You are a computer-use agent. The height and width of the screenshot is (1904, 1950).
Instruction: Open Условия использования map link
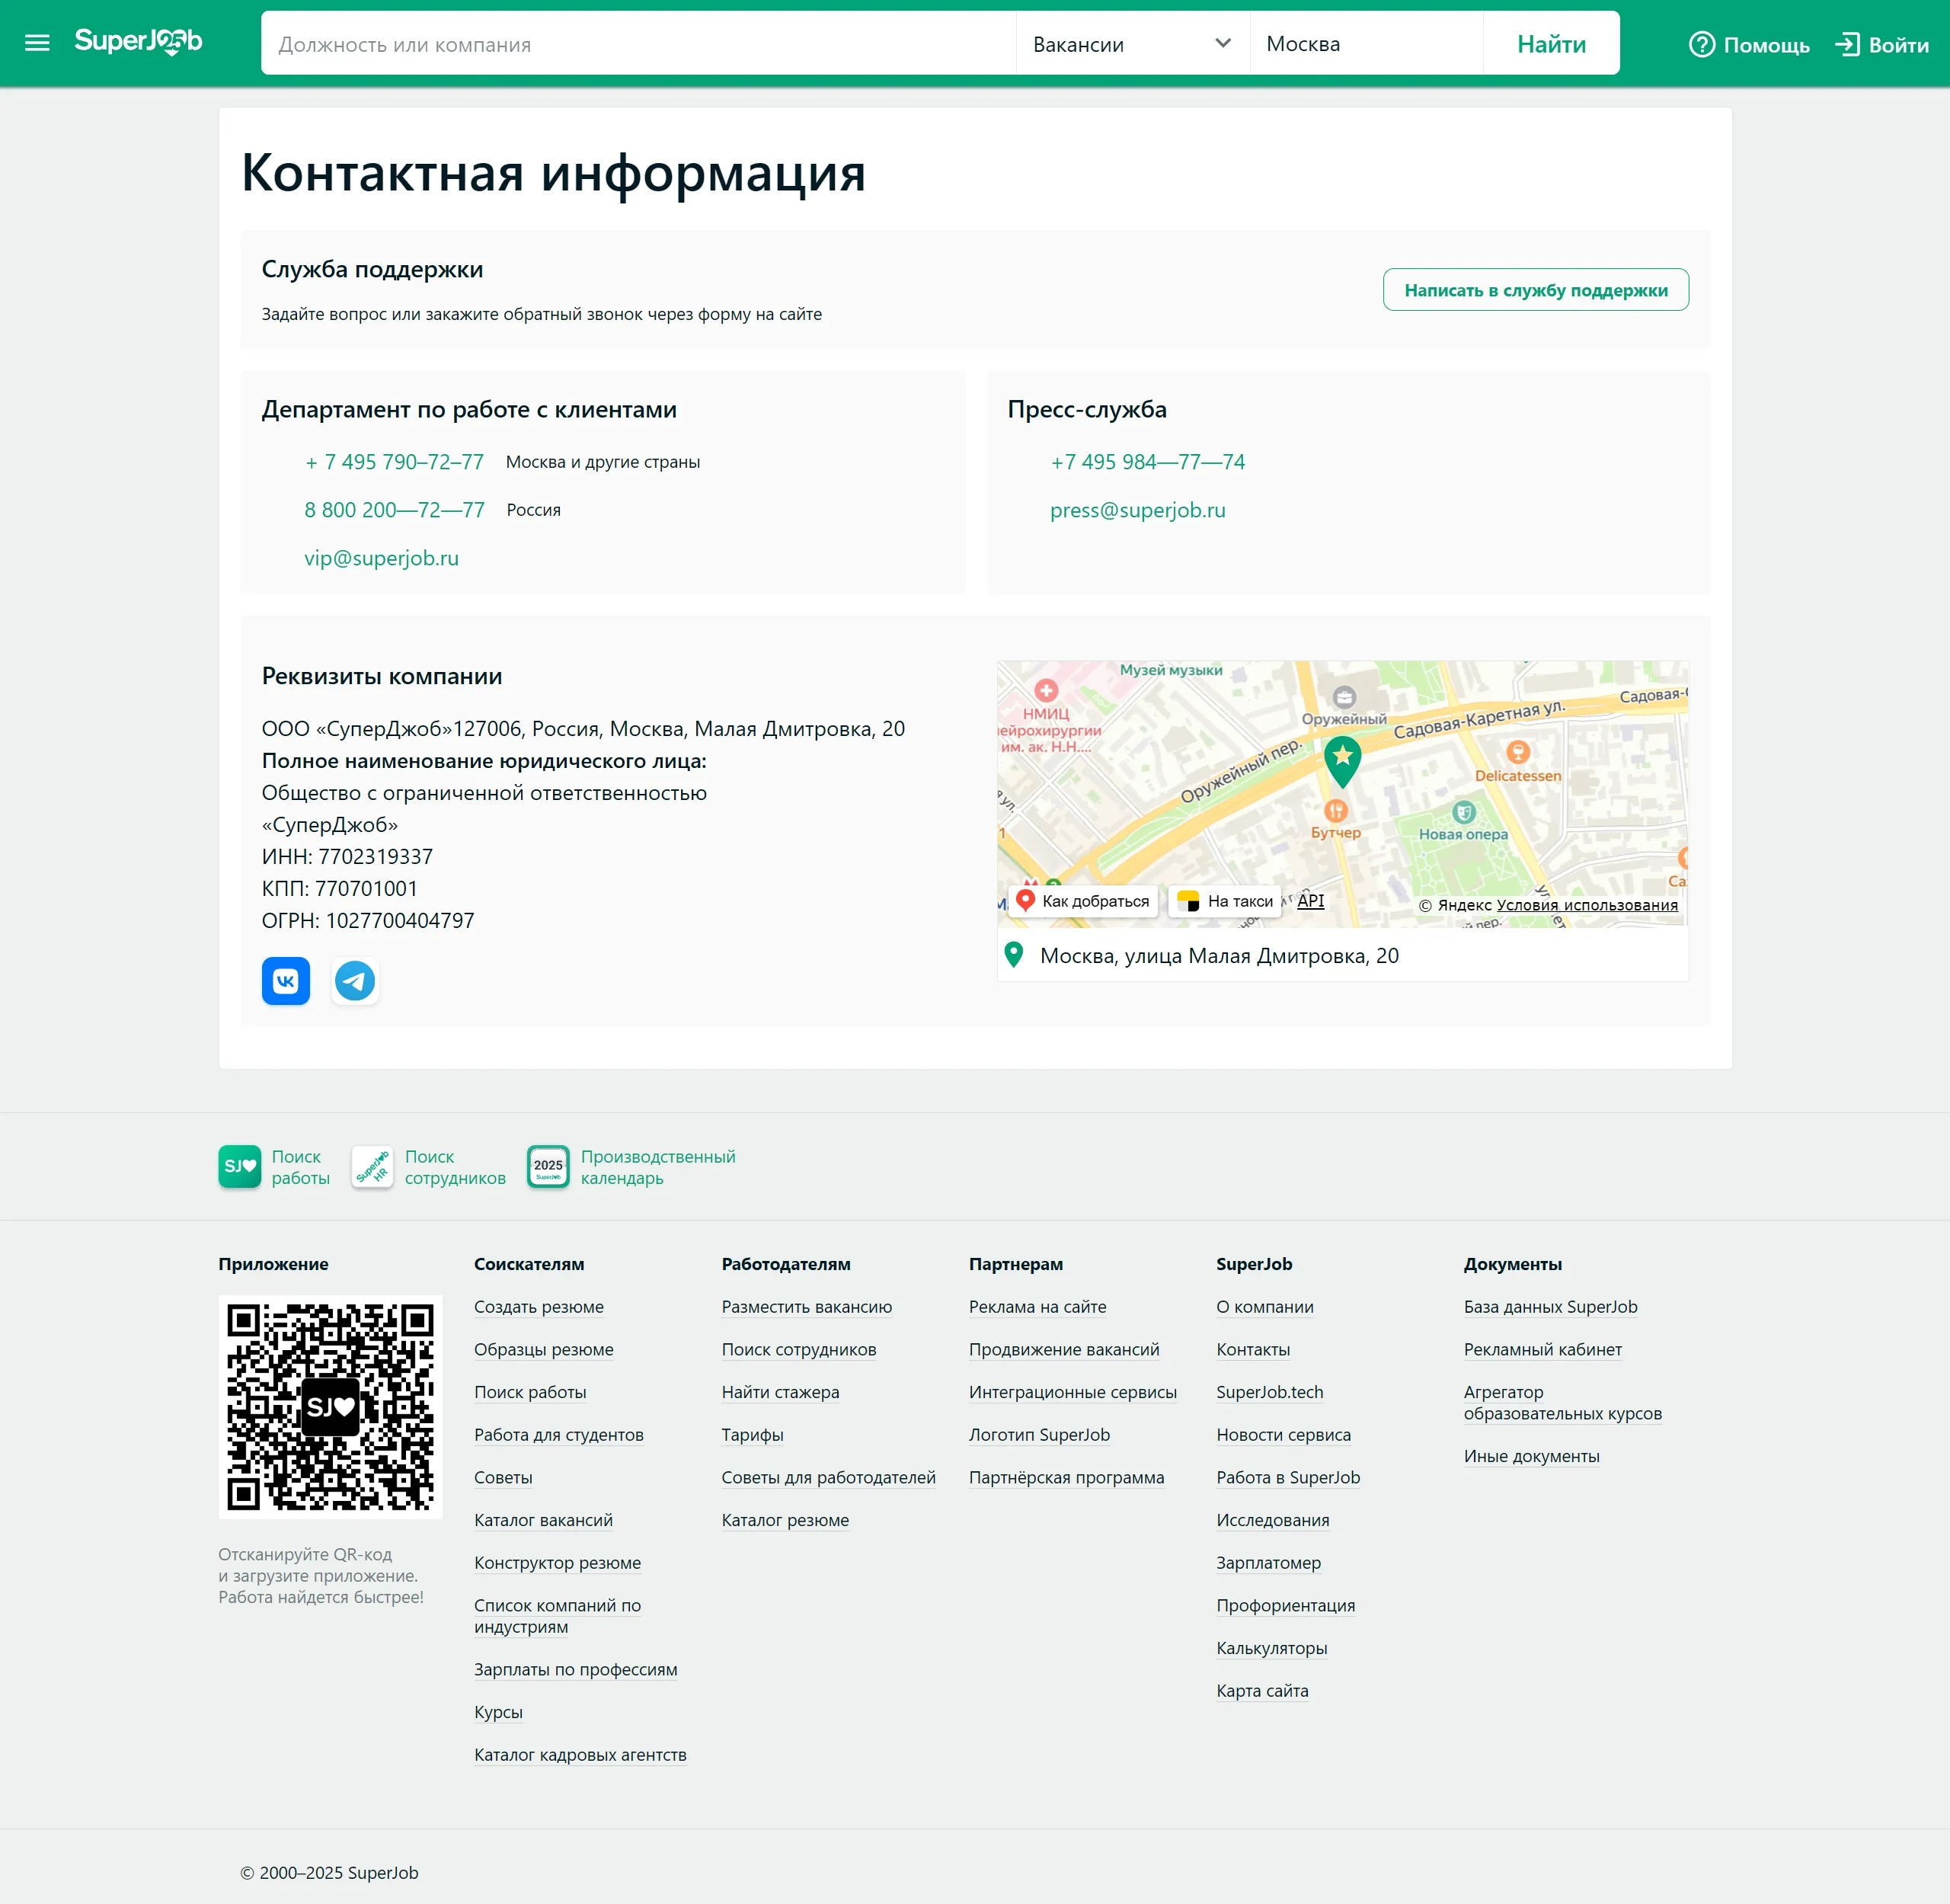[x=1587, y=905]
